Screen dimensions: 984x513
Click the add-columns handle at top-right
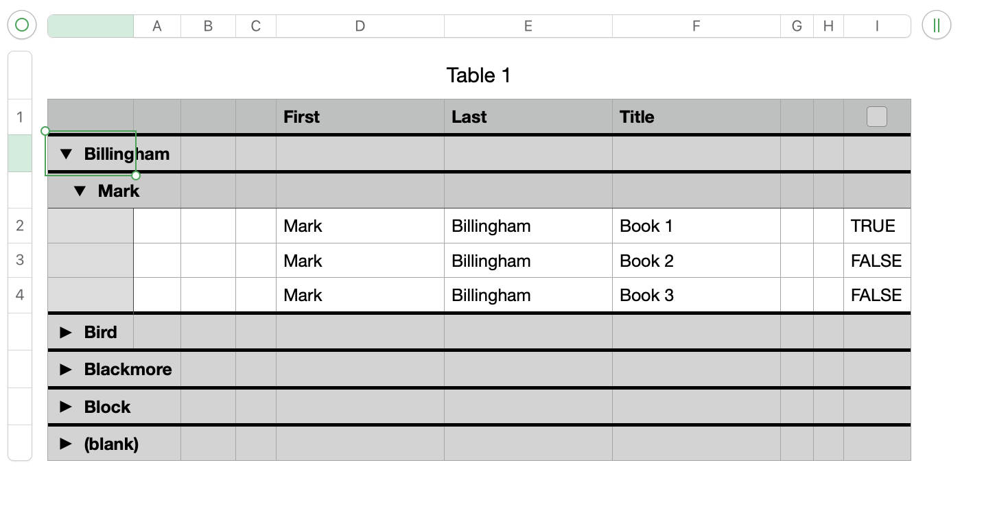(936, 25)
